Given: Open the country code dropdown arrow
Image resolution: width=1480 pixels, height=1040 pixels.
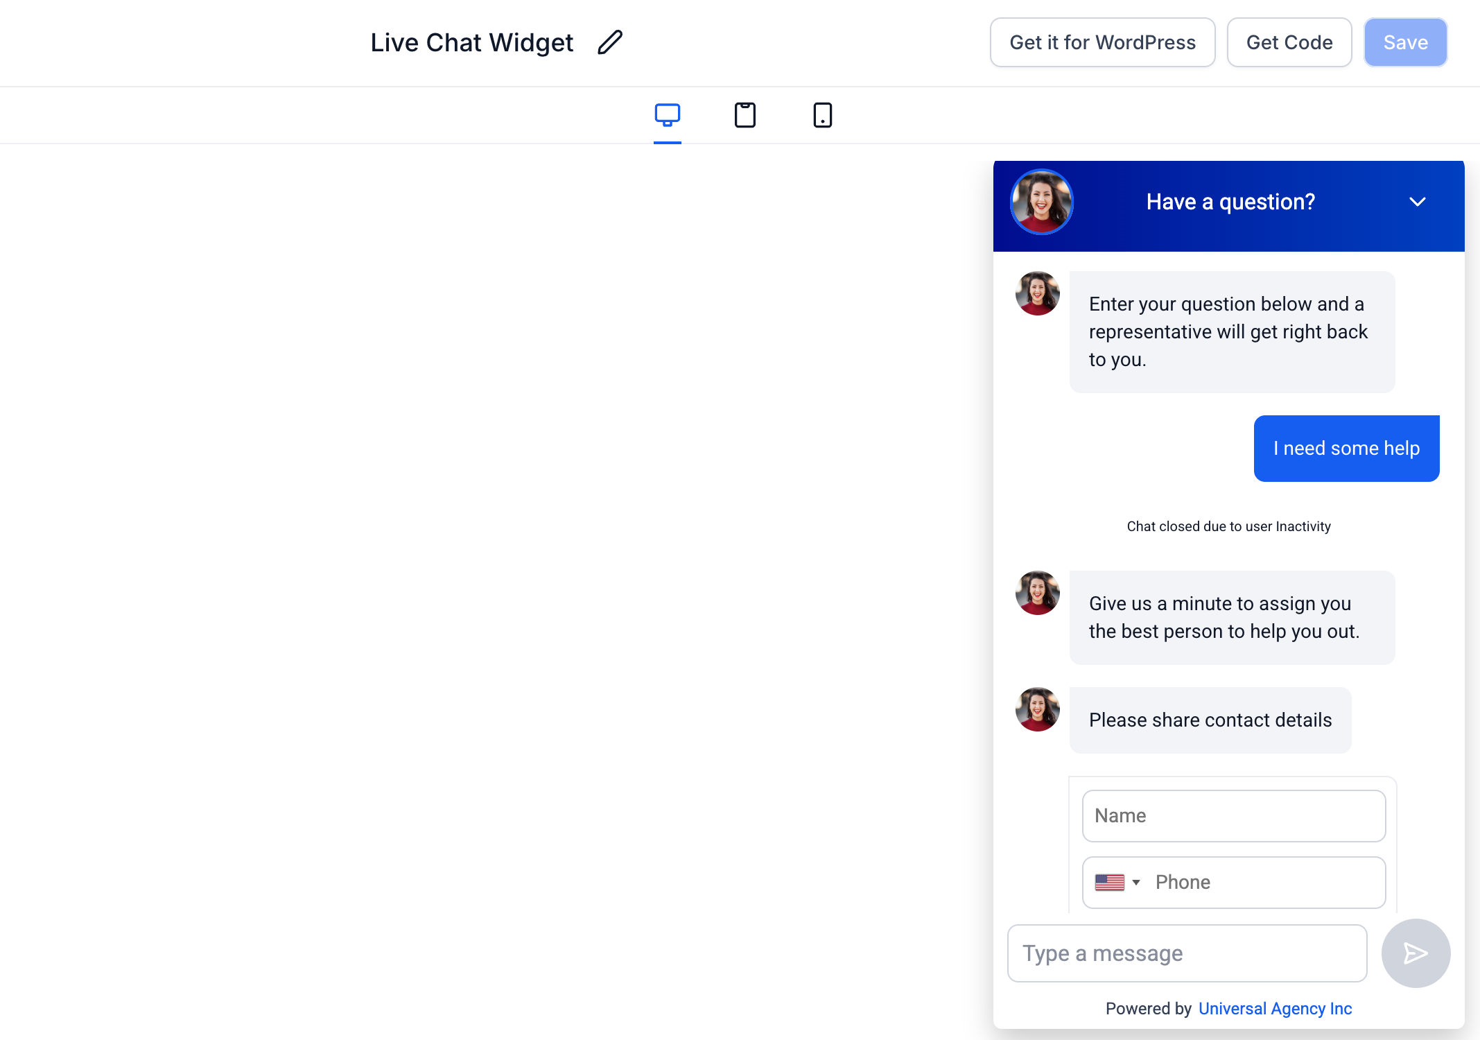Looking at the screenshot, I should (1136, 883).
